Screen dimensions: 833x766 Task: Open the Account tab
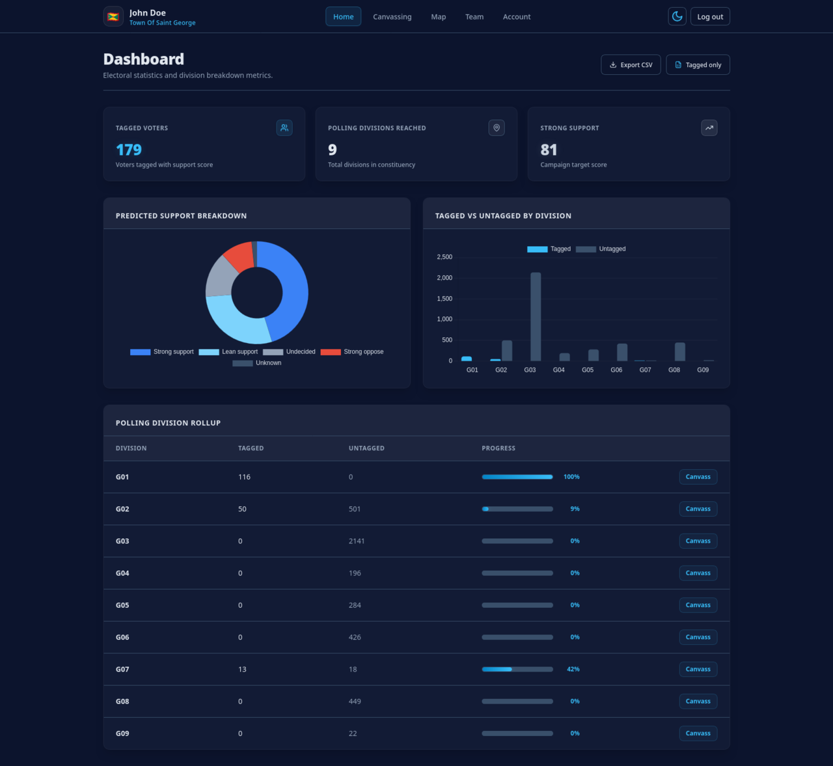(x=517, y=17)
